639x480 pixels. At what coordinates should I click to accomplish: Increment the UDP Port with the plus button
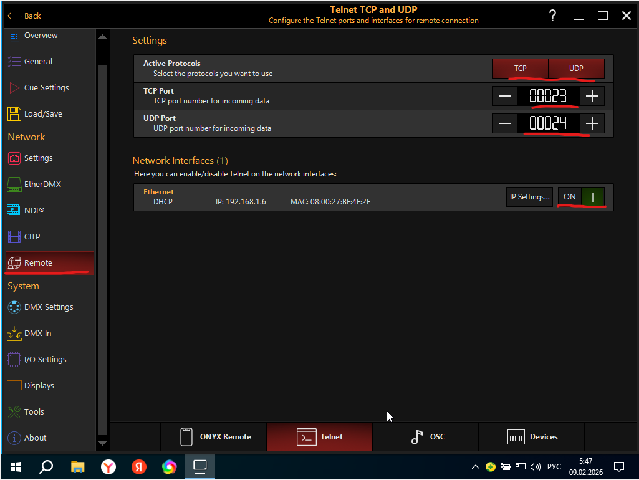click(592, 123)
